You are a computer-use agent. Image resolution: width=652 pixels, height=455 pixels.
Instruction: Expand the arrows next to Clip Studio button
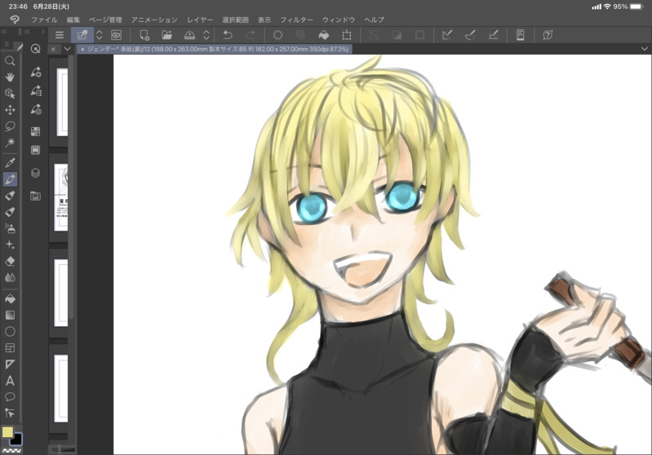[x=100, y=35]
